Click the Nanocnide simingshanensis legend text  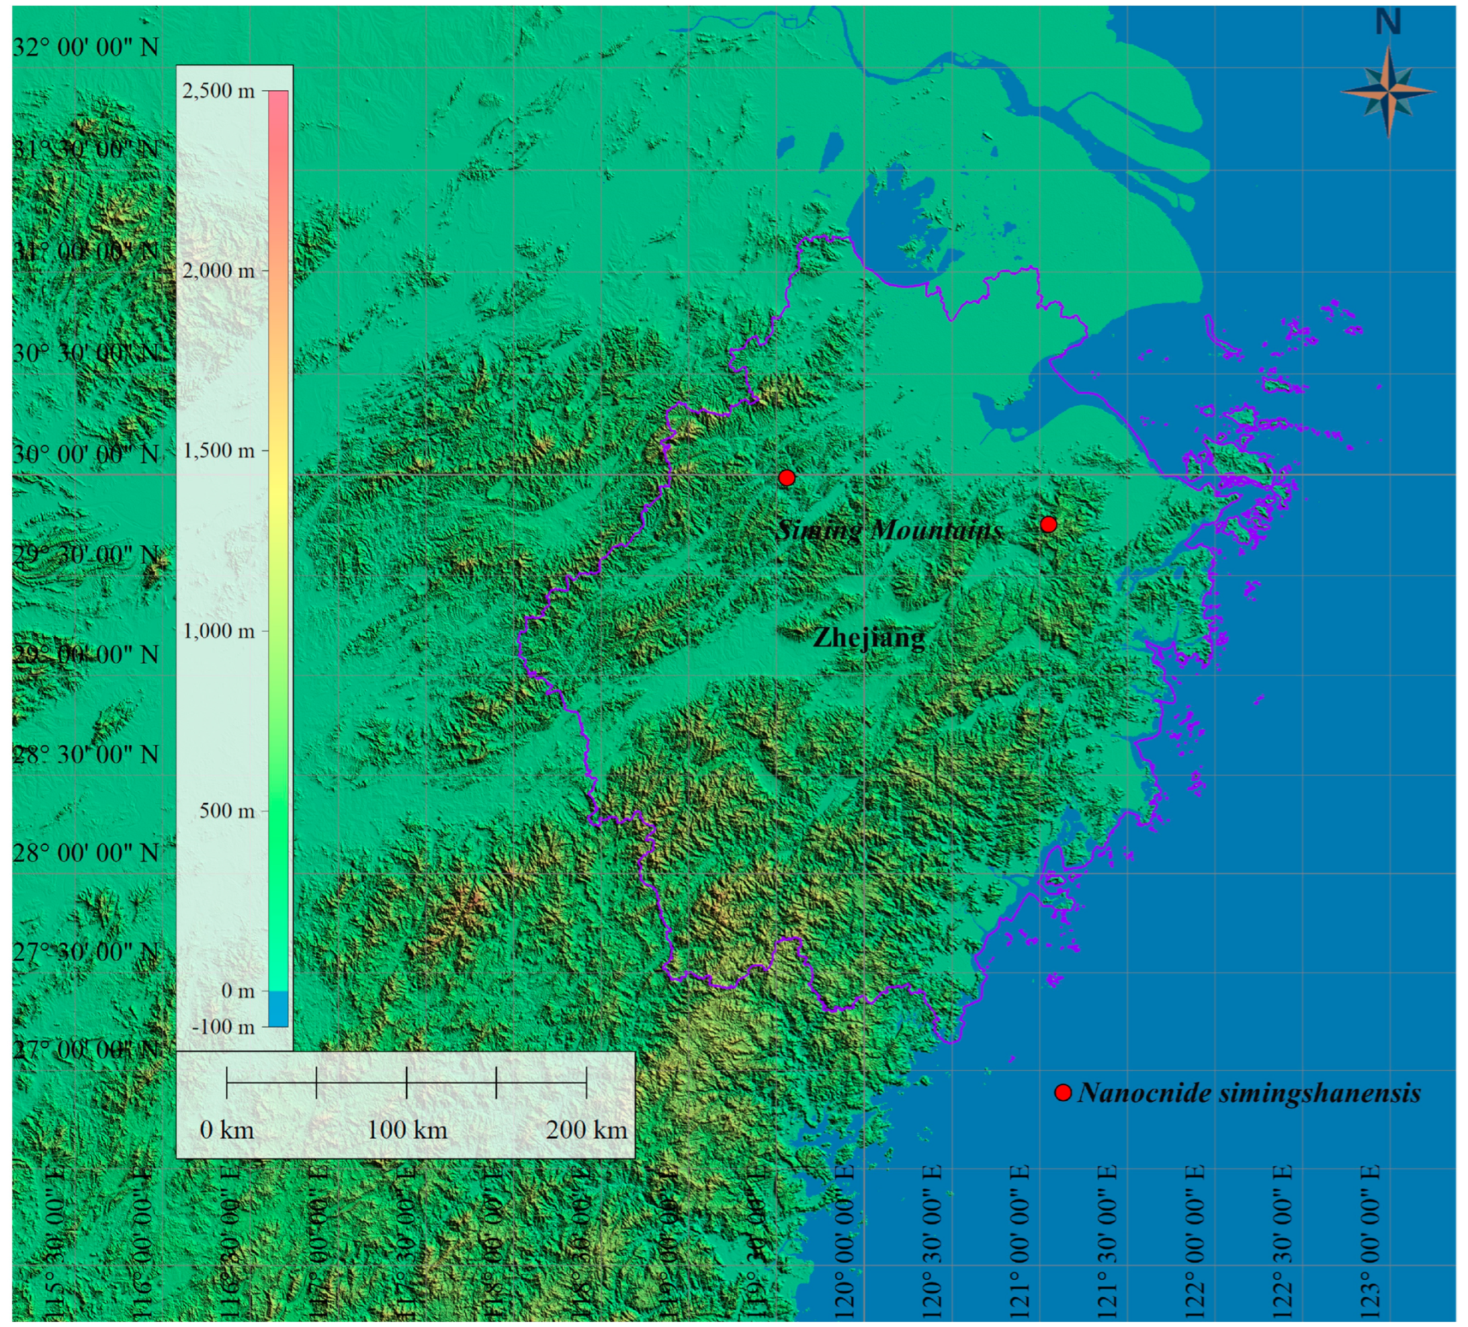1249,1092
